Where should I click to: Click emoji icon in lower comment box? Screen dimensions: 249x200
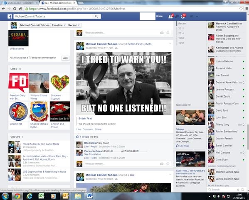point(168,164)
